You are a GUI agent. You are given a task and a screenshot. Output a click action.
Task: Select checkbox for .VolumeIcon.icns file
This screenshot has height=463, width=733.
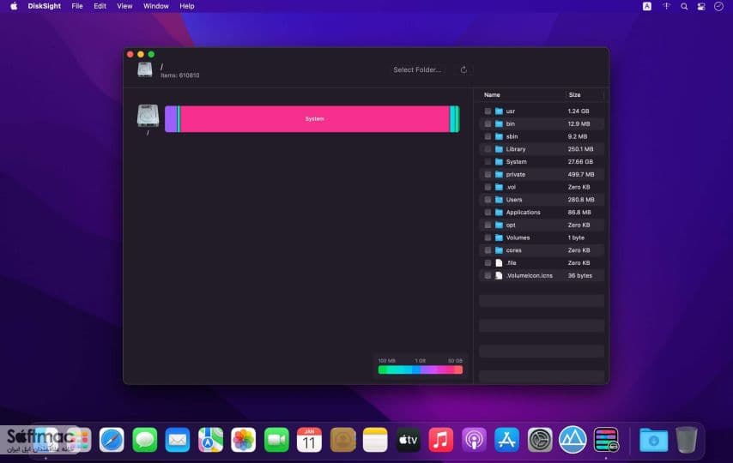pyautogui.click(x=488, y=275)
